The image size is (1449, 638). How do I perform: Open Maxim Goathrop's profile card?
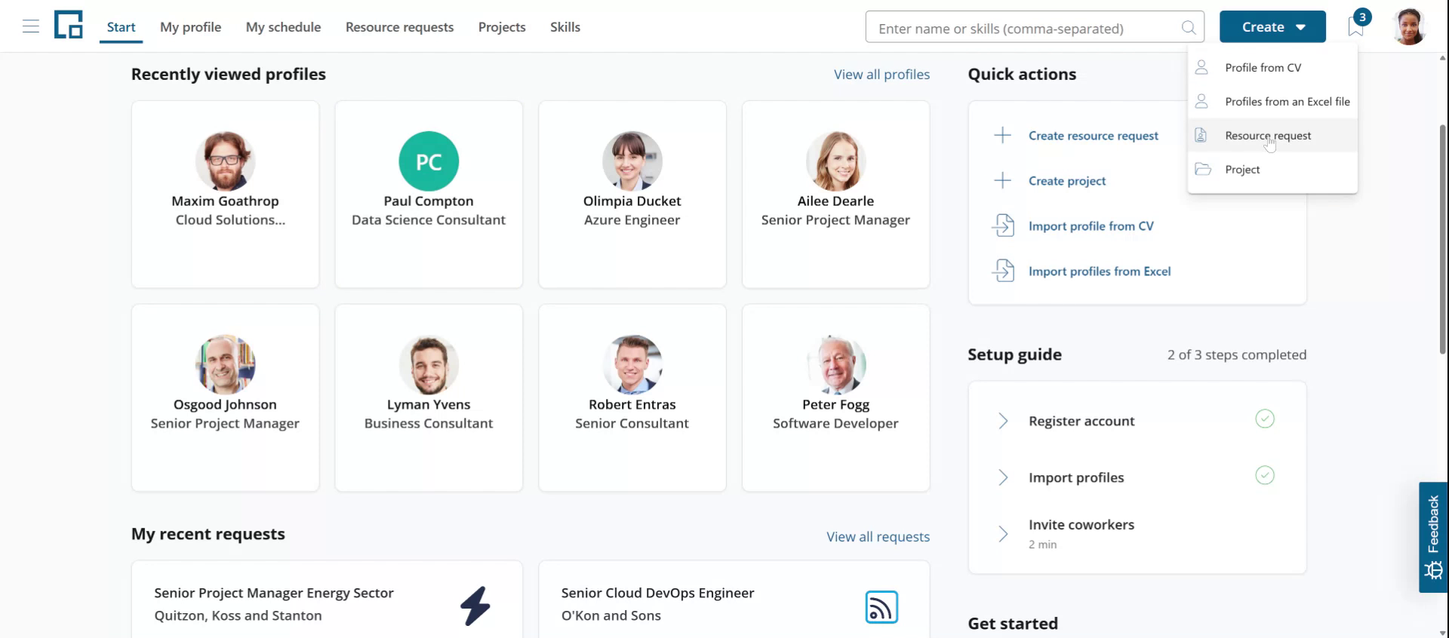click(x=225, y=195)
